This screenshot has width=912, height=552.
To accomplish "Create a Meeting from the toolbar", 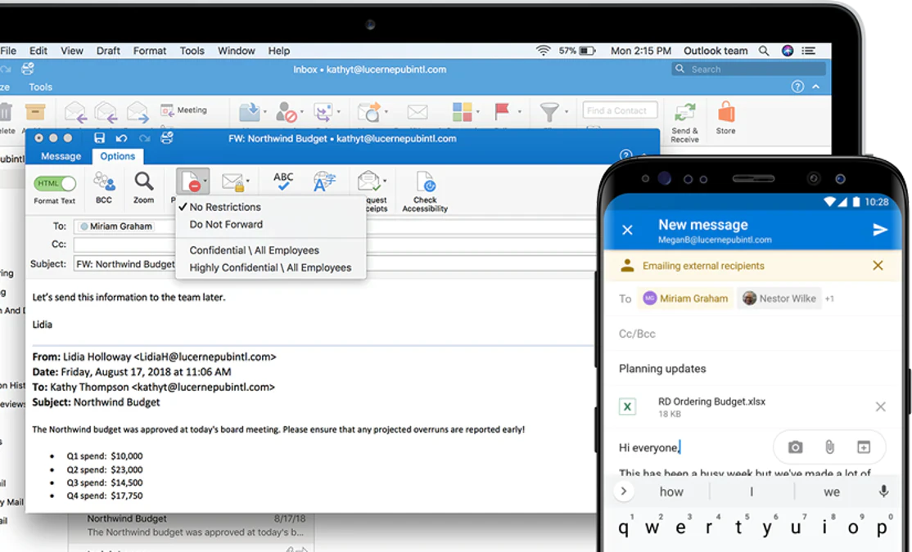I will click(190, 110).
